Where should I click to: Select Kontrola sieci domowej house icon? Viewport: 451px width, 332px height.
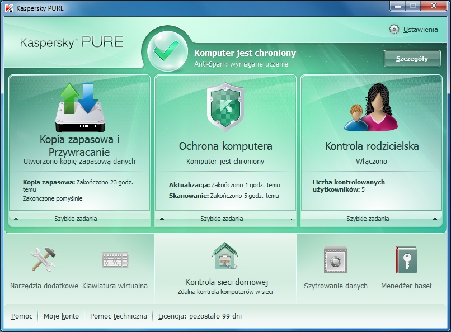click(224, 254)
